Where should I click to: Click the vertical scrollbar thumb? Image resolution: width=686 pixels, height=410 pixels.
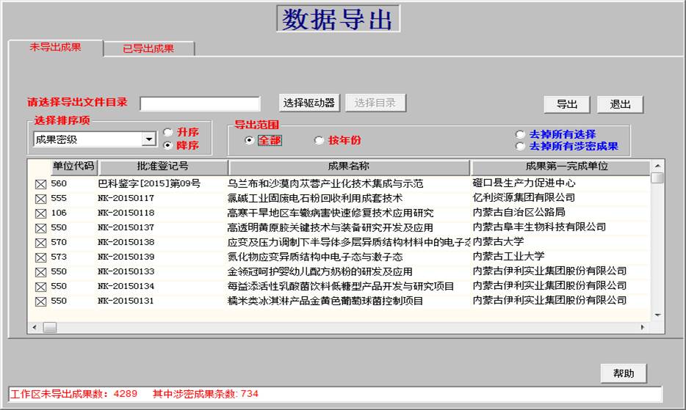657,177
